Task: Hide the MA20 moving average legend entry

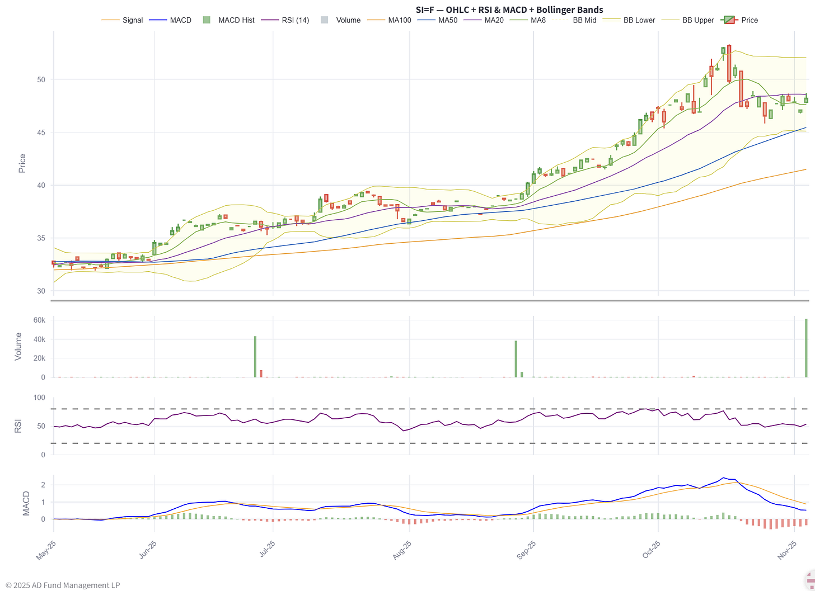Action: [485, 20]
